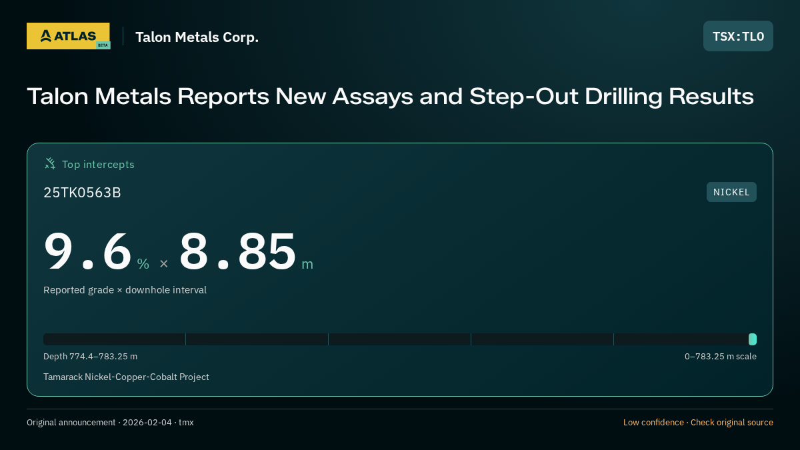Image resolution: width=800 pixels, height=450 pixels.
Task: Click the 9.6 grade value
Action: (x=88, y=252)
